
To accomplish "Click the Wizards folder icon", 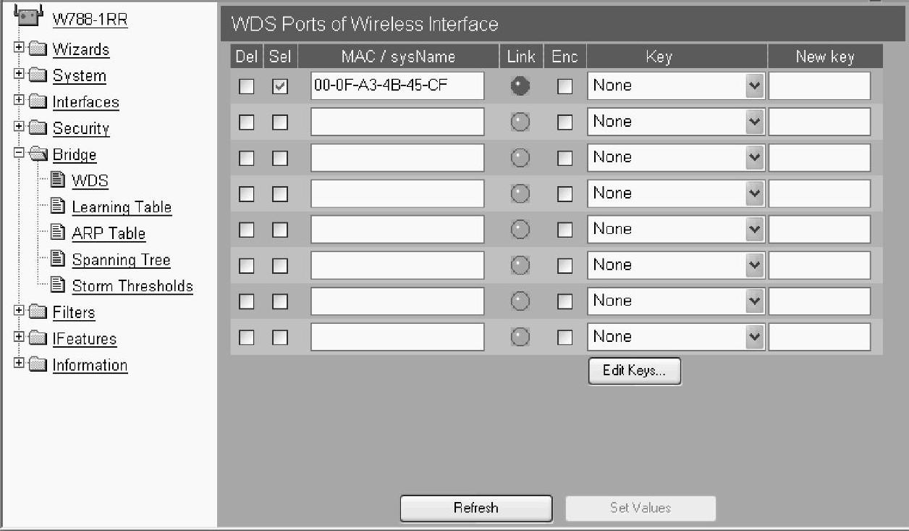I will [38, 49].
